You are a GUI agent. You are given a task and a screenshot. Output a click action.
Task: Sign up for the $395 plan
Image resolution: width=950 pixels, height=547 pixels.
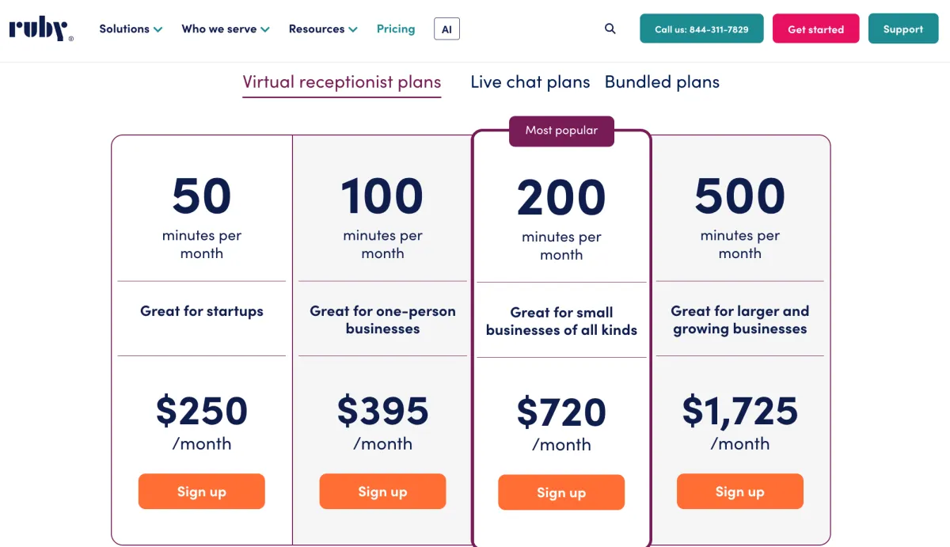[382, 492]
